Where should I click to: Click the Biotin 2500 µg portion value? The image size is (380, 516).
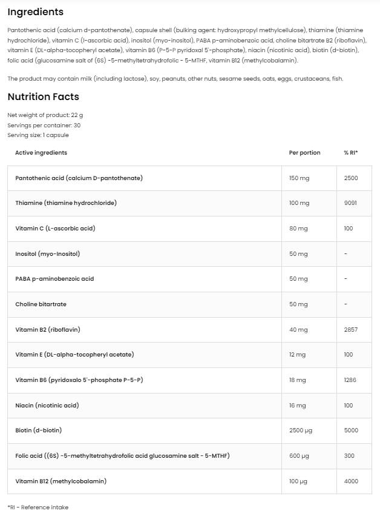(301, 431)
